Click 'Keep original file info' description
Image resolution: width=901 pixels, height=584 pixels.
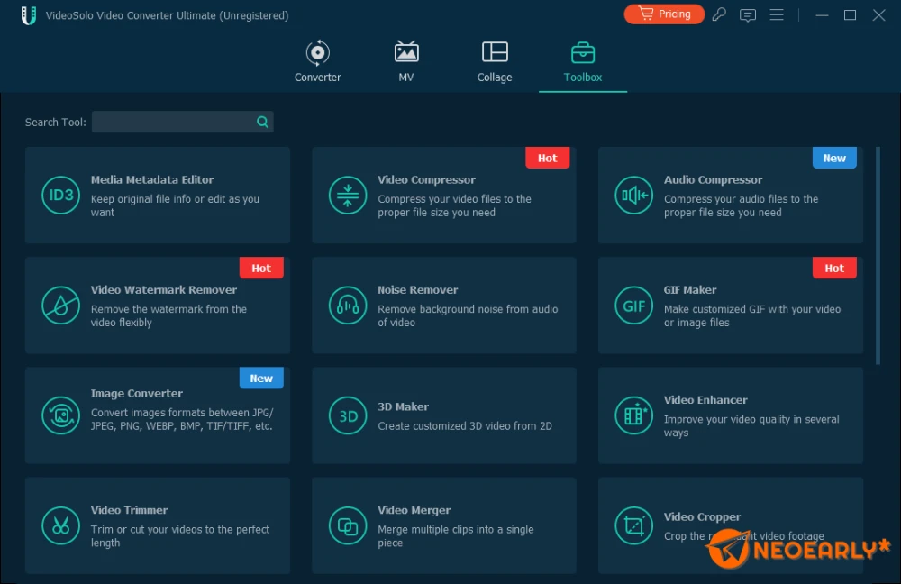pyautogui.click(x=175, y=205)
